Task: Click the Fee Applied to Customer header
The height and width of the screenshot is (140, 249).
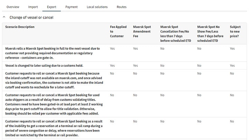Action: point(118,31)
